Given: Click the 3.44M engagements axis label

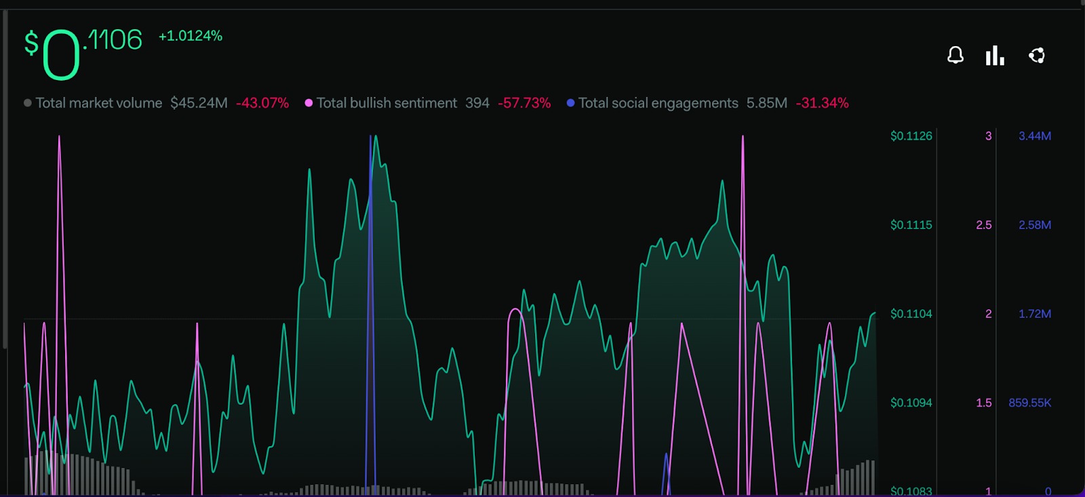Looking at the screenshot, I should (1035, 136).
